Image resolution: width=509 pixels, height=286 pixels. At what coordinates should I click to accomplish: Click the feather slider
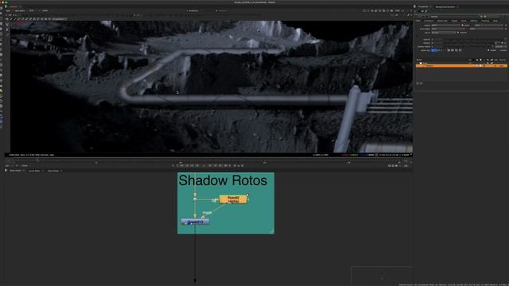tap(469, 43)
